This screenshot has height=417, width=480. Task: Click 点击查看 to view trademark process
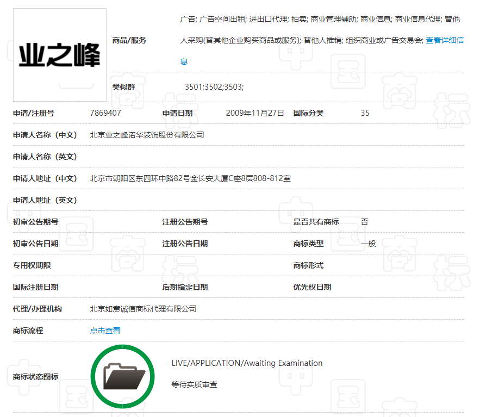pos(105,331)
